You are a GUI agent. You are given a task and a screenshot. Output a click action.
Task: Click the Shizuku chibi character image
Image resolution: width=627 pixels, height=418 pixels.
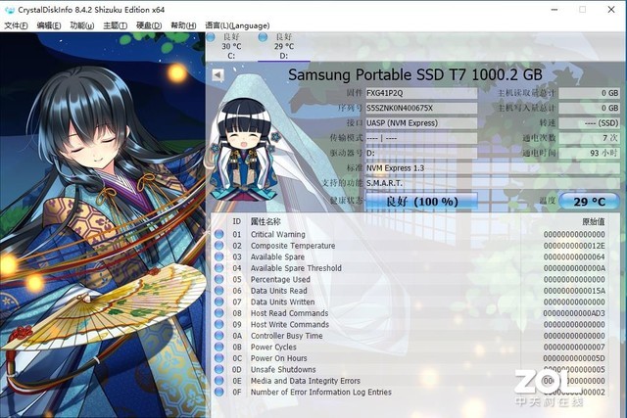click(245, 150)
